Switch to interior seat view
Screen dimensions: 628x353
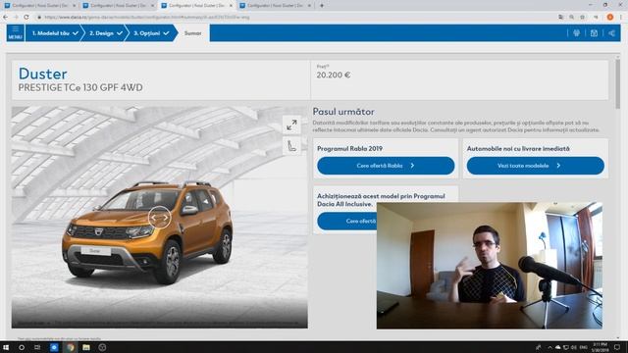[x=291, y=146]
